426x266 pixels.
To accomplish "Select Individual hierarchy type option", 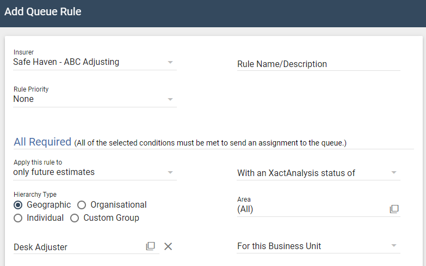I will (x=18, y=218).
